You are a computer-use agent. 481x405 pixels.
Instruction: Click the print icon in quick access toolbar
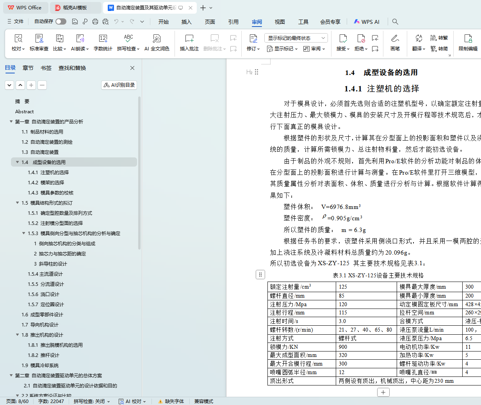click(95, 21)
